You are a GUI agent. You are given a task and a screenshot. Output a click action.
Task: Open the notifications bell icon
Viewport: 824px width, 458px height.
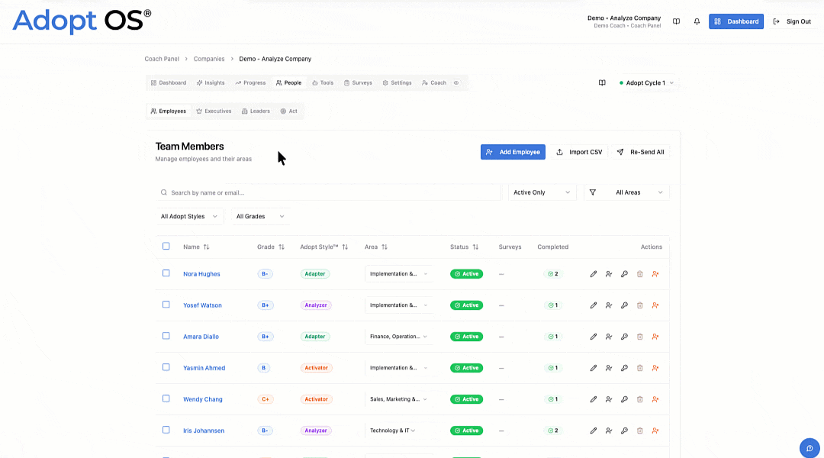pyautogui.click(x=697, y=21)
